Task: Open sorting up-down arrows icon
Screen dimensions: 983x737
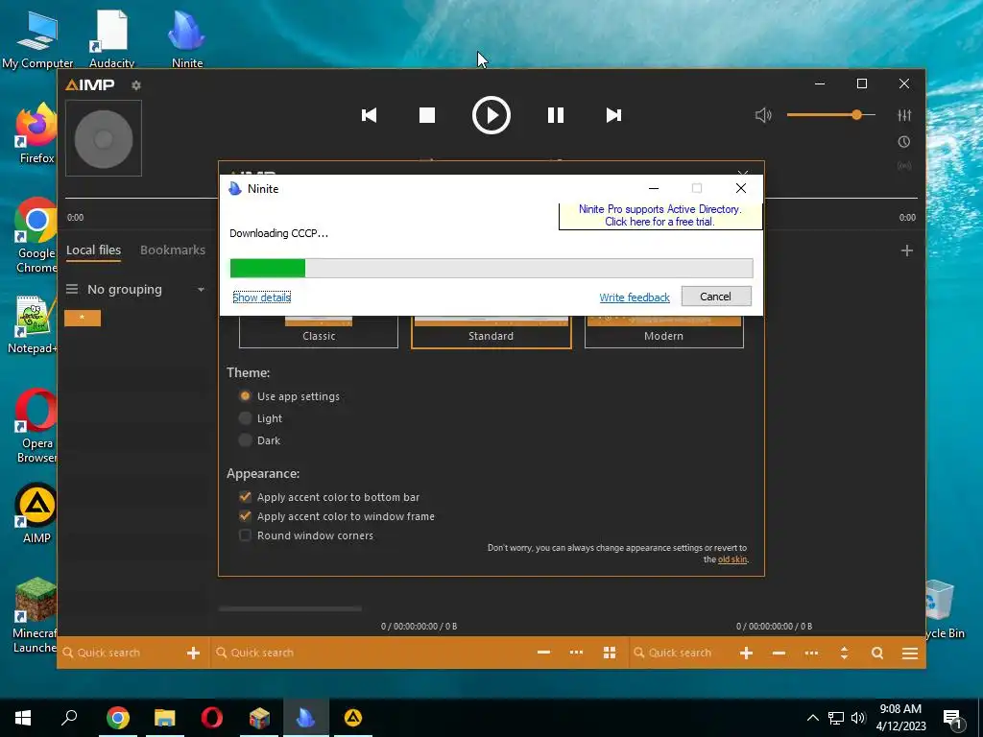Action: (x=844, y=653)
